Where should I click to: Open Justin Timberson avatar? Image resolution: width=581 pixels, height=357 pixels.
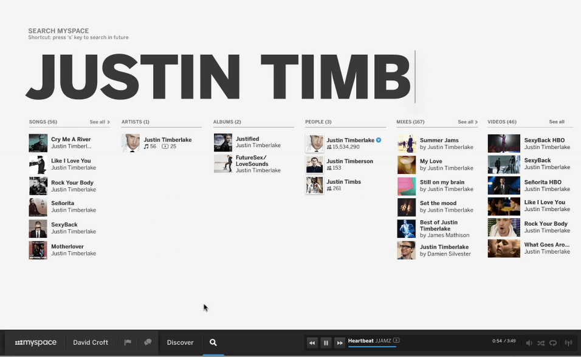click(315, 165)
